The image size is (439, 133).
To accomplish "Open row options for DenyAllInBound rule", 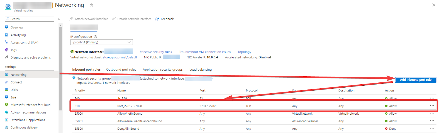I will point(432,128).
